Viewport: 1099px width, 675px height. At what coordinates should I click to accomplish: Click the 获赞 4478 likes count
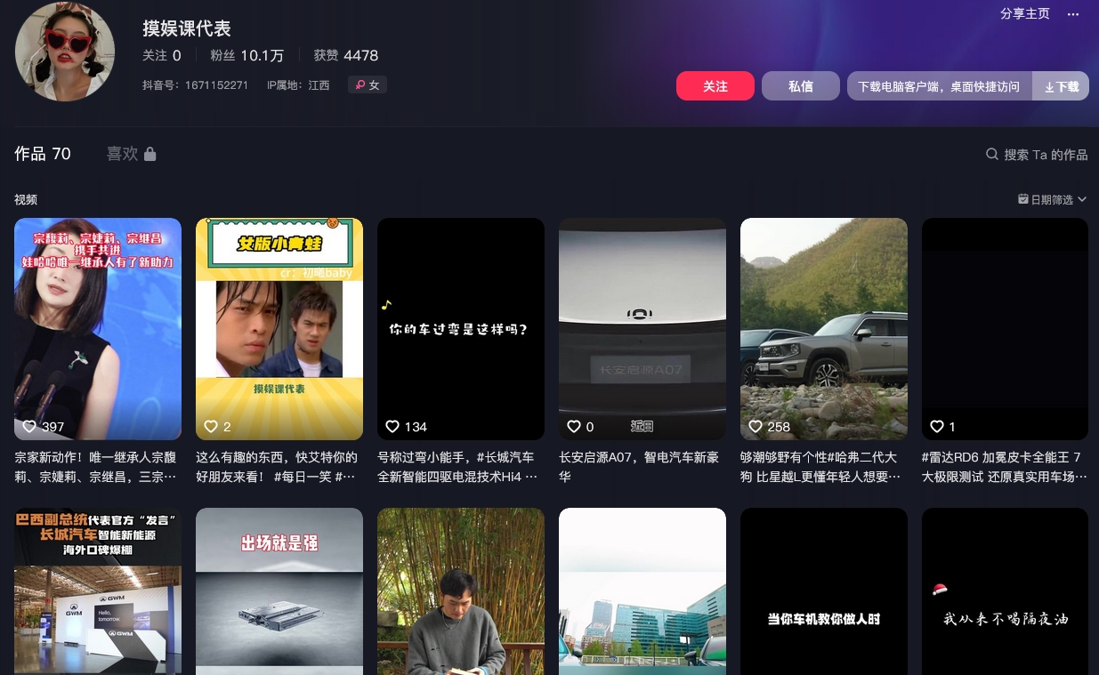coord(346,55)
